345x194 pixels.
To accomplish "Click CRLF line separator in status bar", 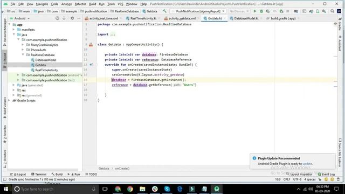I will click(x=287, y=179).
